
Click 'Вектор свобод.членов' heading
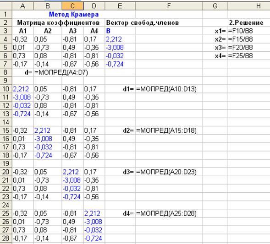(x=143, y=22)
